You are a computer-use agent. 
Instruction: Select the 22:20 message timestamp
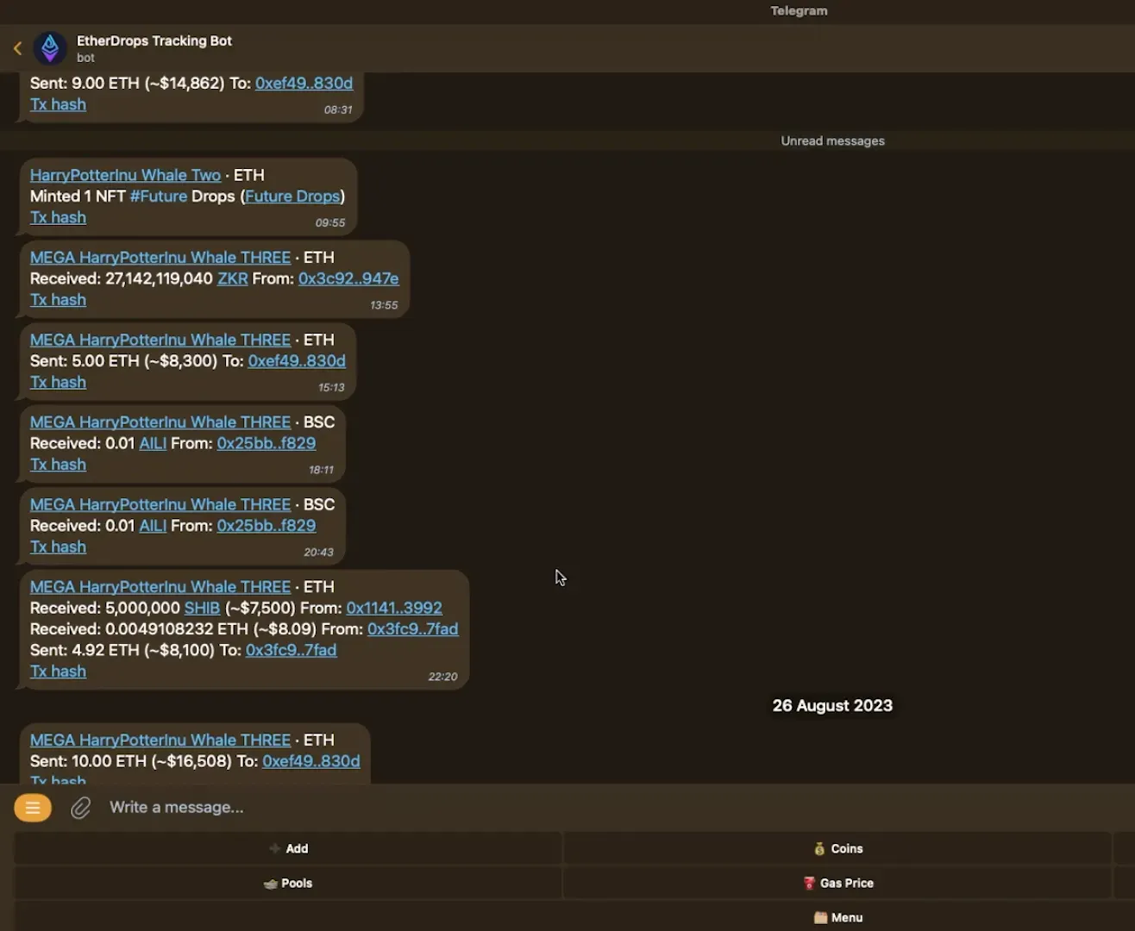pyautogui.click(x=442, y=677)
